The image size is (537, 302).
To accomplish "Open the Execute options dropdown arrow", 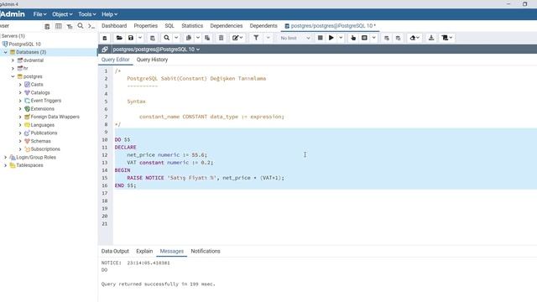I will click(x=341, y=38).
